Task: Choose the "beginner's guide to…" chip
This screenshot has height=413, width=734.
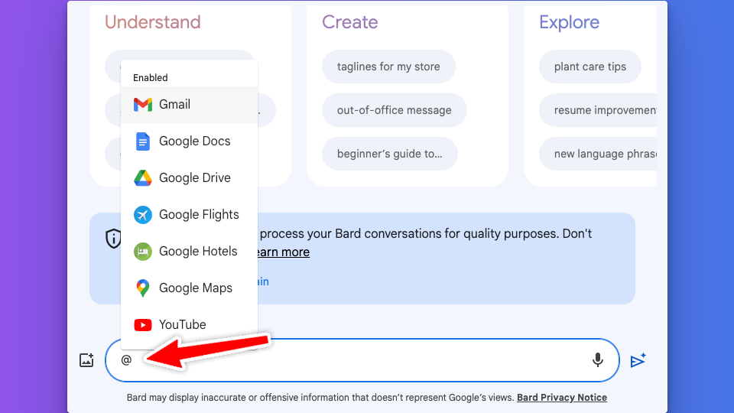Action: pos(389,154)
